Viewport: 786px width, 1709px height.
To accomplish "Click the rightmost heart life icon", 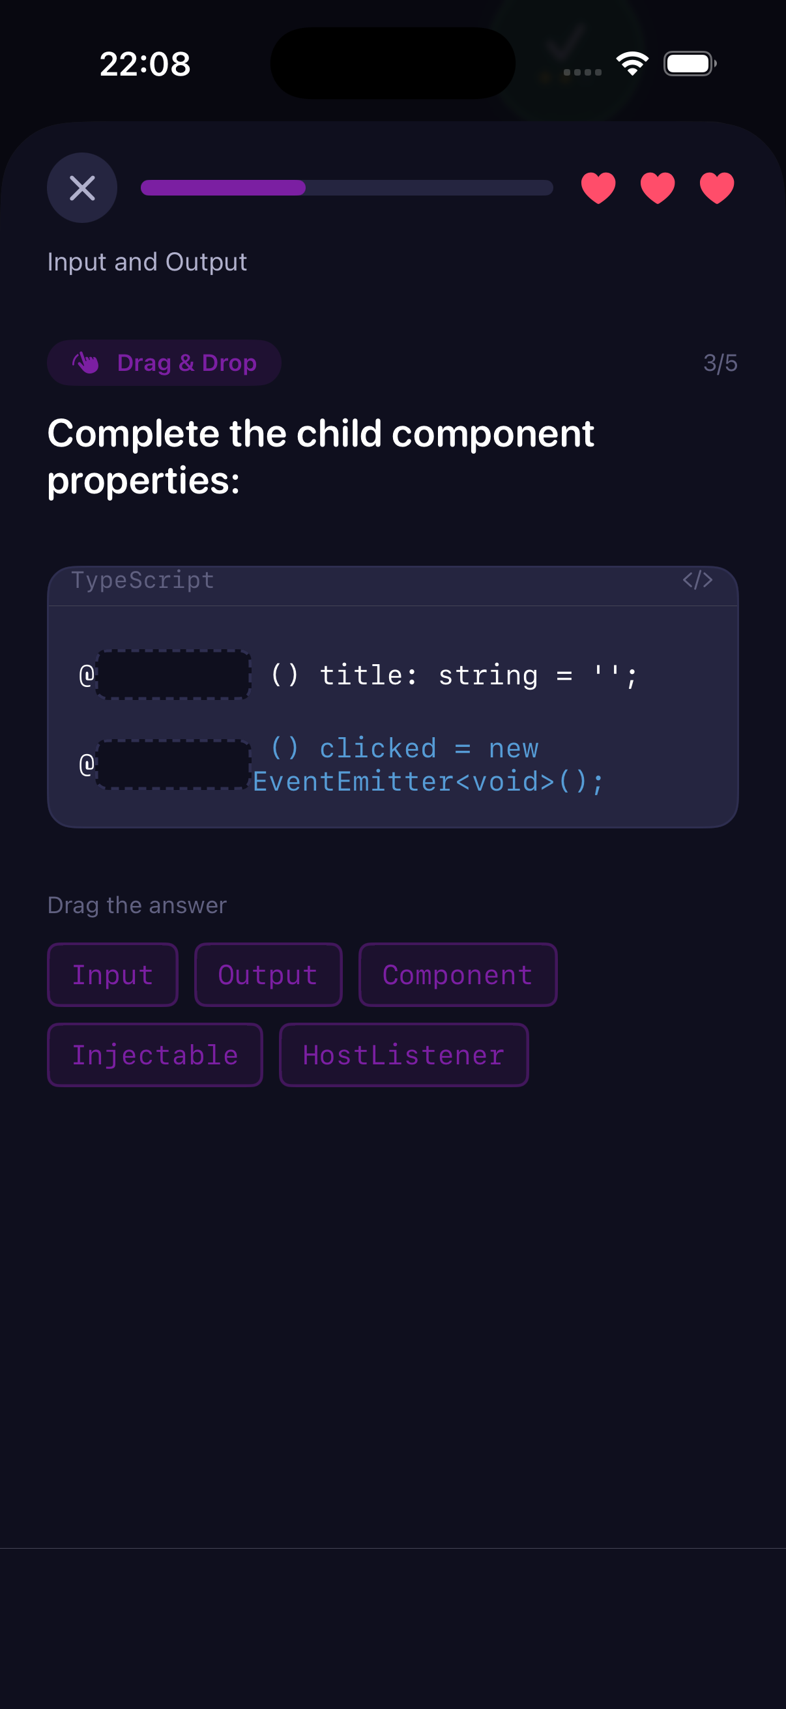I will click(x=716, y=188).
